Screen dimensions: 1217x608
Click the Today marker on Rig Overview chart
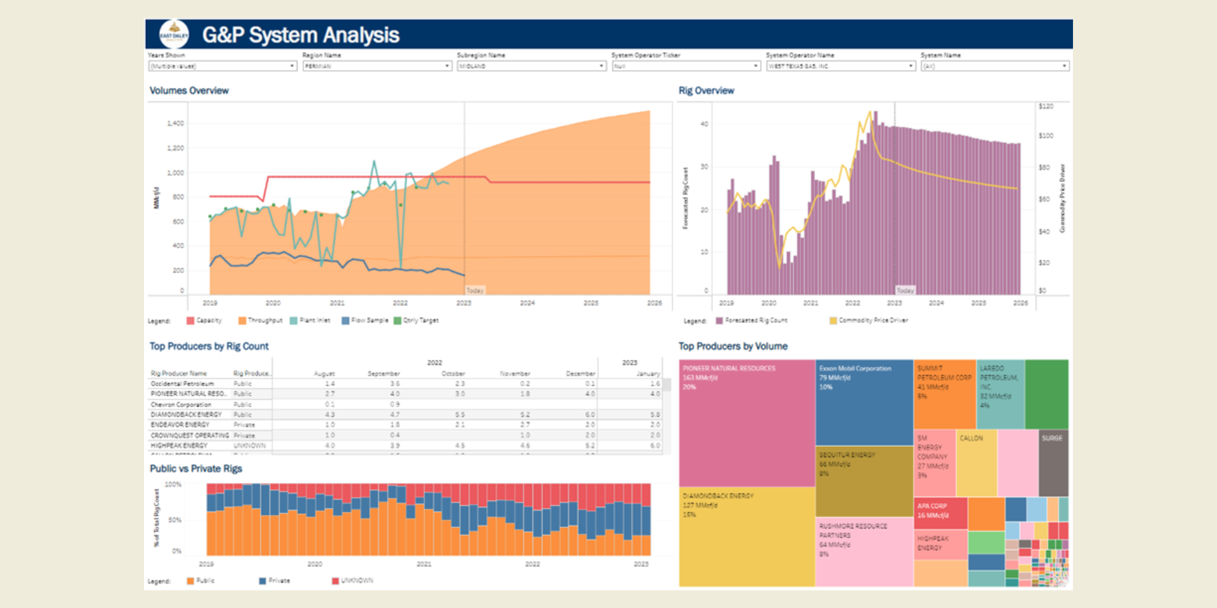click(x=905, y=290)
